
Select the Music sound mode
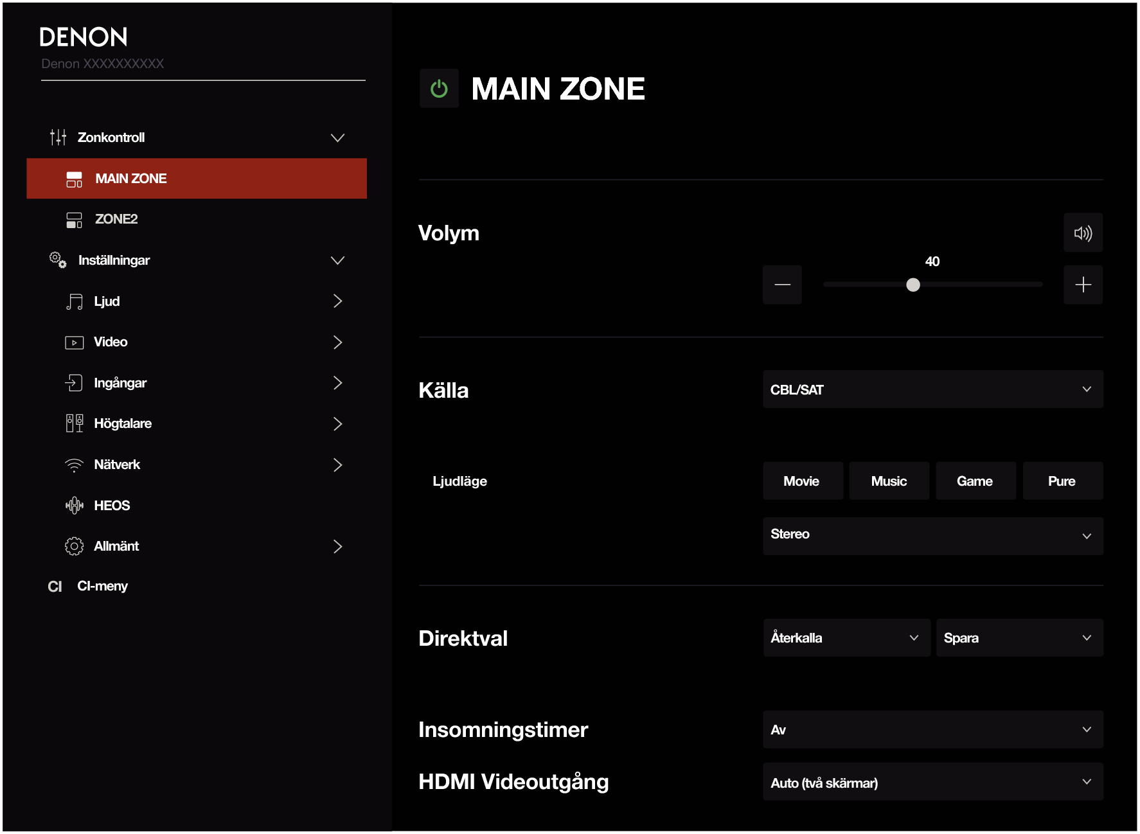click(x=889, y=481)
